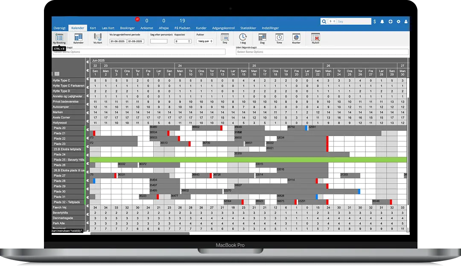Open the dollar sign icon in header
Image resolution: width=461 pixels, height=266 pixels.
click(375, 21)
